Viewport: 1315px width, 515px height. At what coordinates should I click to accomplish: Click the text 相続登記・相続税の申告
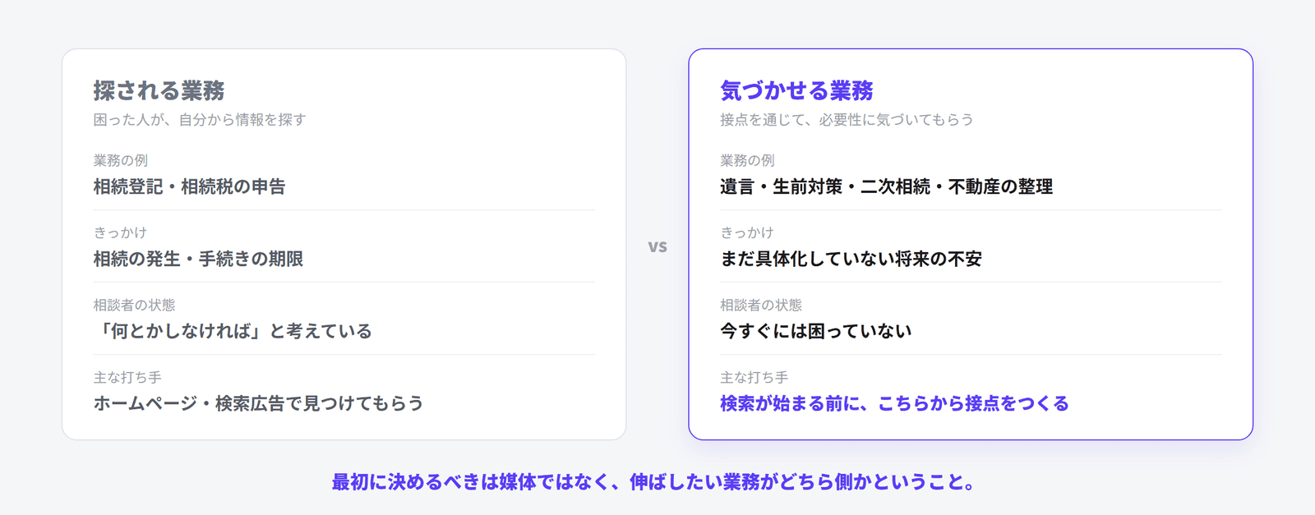(189, 186)
